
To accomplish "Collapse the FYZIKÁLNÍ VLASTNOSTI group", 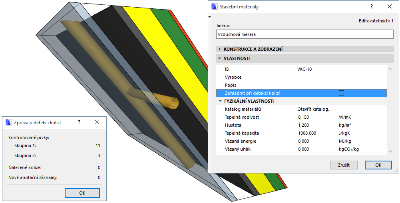I will tap(221, 101).
